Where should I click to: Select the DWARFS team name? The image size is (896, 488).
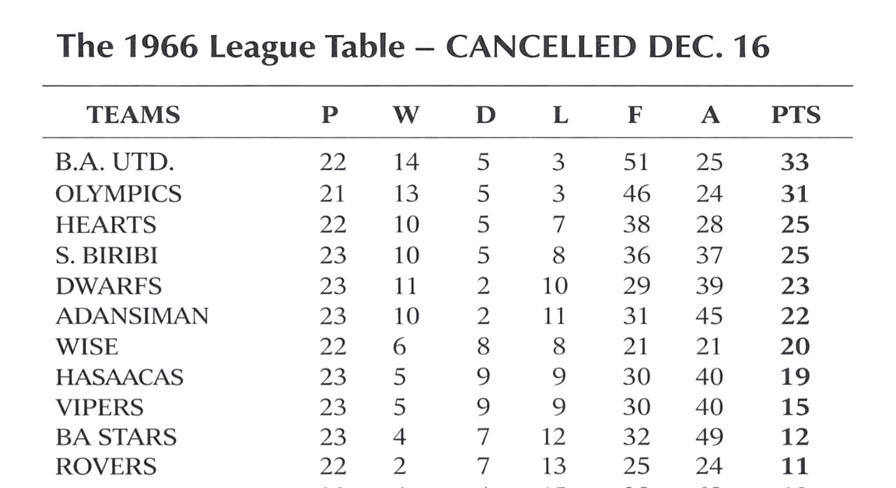click(108, 286)
